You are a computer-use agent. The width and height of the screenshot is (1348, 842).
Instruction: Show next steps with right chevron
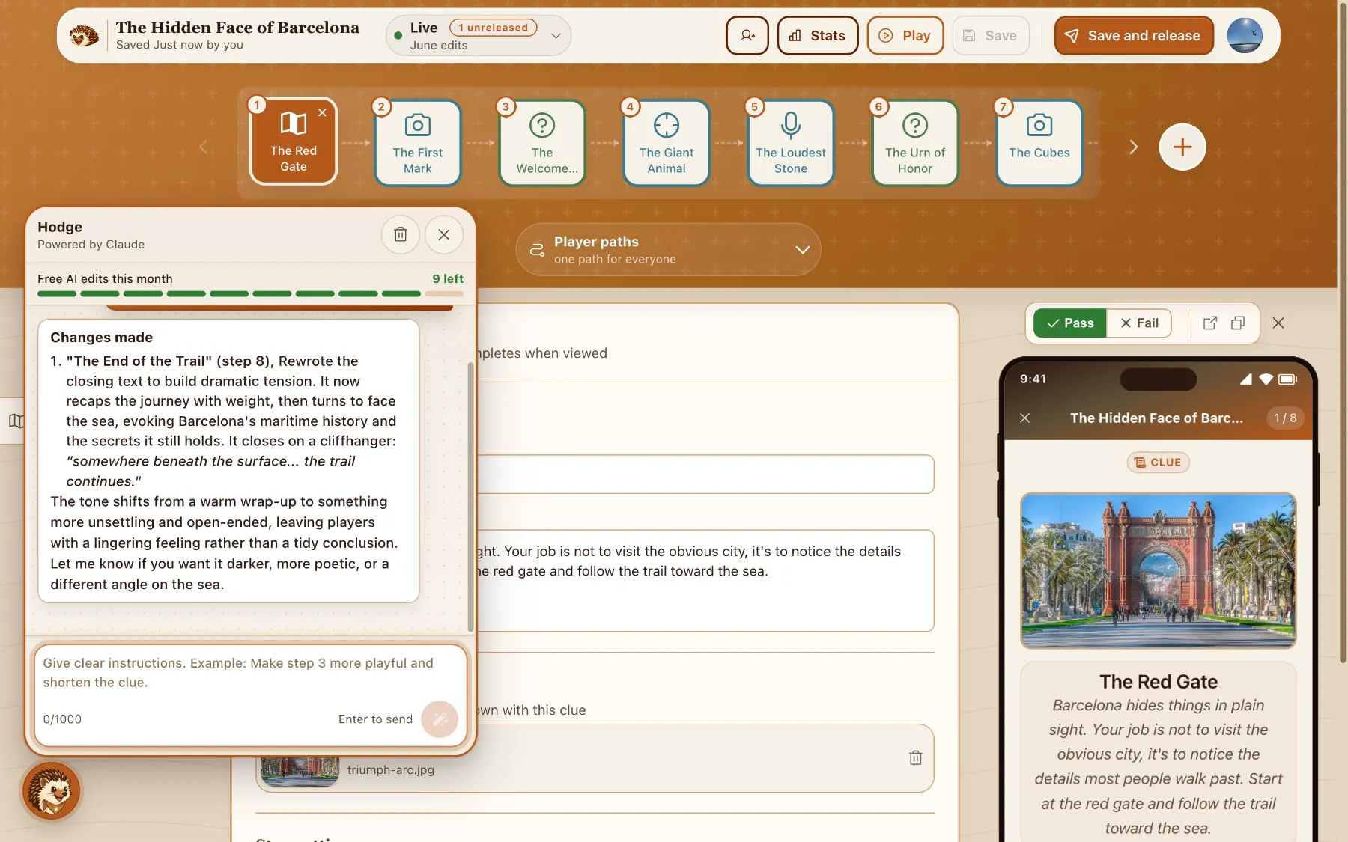1133,147
